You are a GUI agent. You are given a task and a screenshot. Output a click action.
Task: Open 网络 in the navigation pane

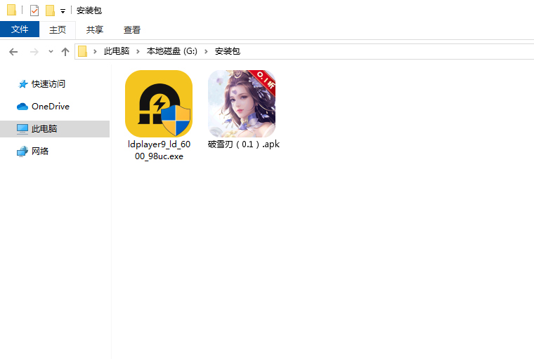point(40,151)
